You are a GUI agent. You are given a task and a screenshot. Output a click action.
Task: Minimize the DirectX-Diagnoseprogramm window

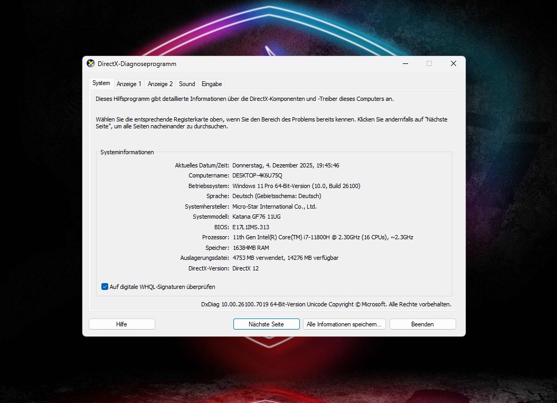tap(405, 63)
